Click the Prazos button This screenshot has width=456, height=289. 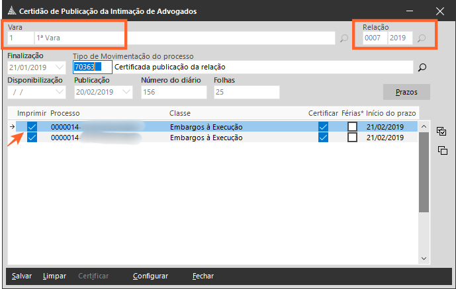[x=406, y=92]
